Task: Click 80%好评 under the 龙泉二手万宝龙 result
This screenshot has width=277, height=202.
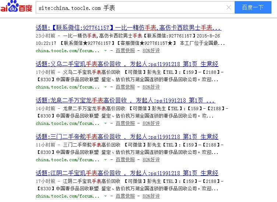Action: pos(151,123)
